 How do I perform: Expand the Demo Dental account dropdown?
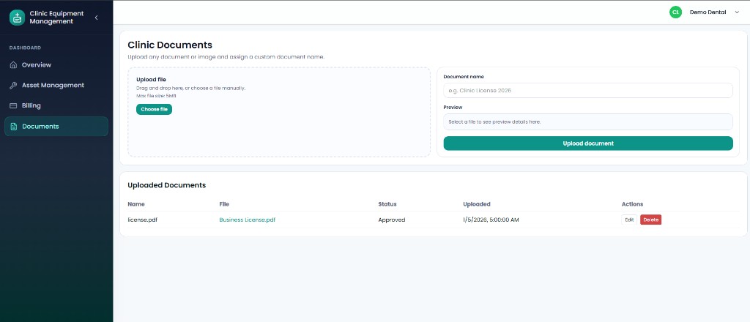tap(737, 12)
